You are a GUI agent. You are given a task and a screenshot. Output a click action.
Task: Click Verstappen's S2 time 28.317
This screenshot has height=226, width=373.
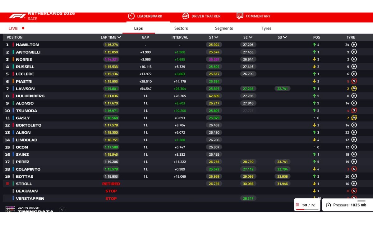pos(248,198)
